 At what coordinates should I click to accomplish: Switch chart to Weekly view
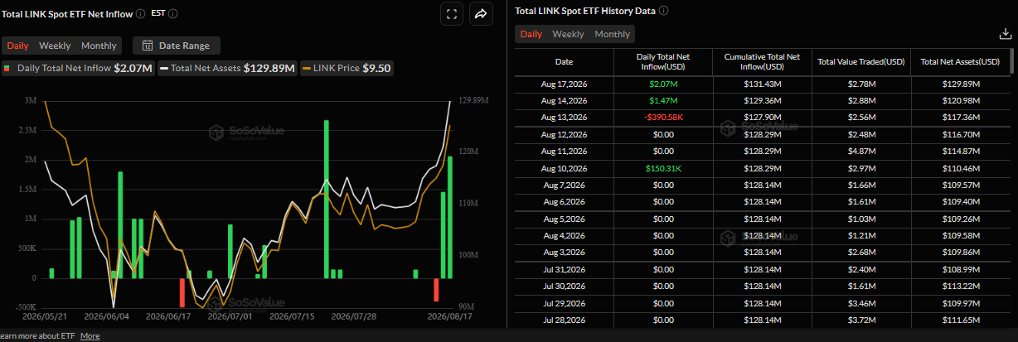tap(55, 46)
